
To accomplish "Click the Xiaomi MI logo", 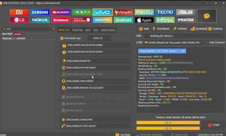I will coord(19,12).
